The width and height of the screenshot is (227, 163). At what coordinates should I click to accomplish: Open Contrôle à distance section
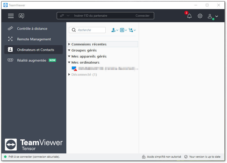pos(34,29)
